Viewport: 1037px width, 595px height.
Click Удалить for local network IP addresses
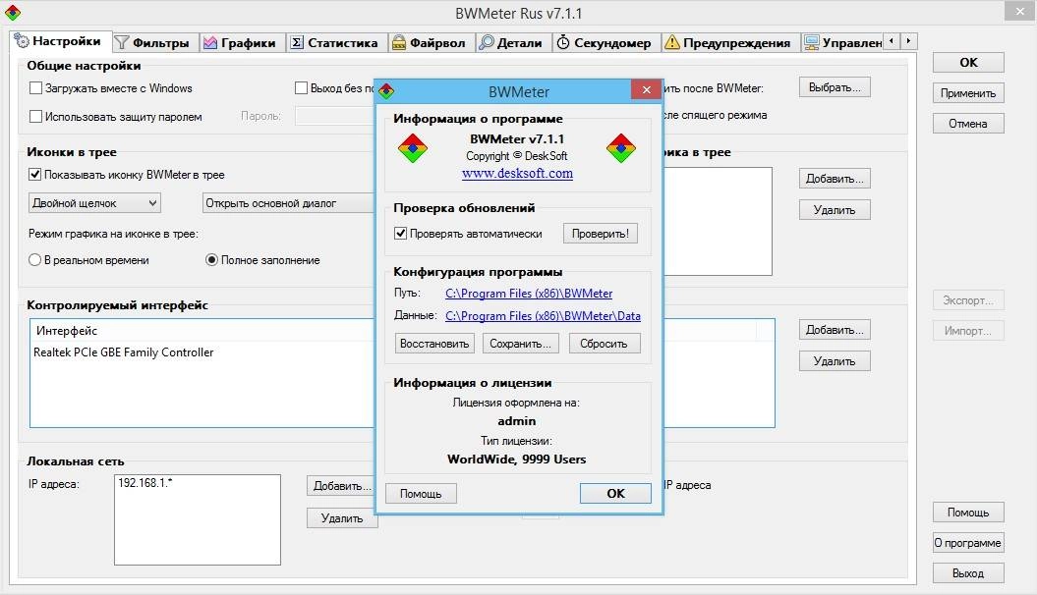[x=342, y=518]
